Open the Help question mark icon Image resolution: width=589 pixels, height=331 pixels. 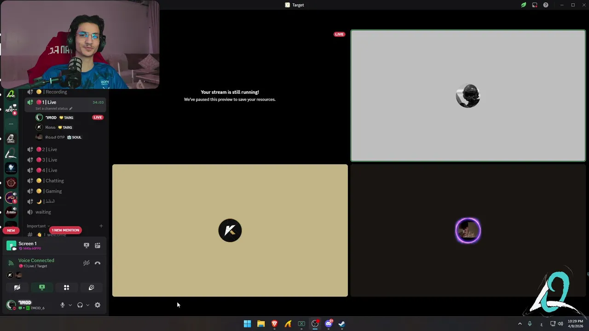(546, 5)
